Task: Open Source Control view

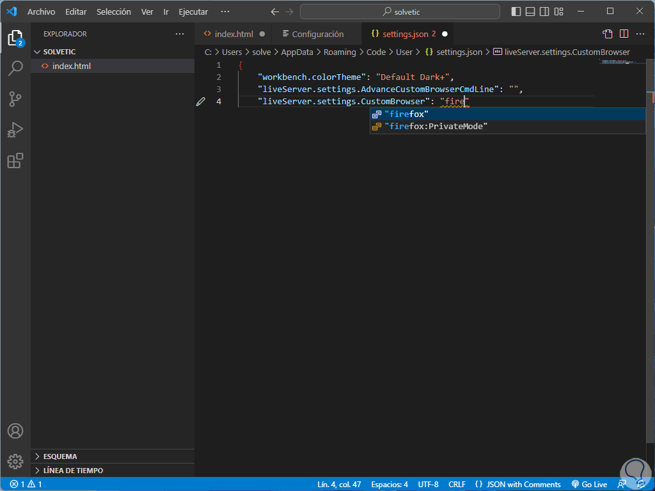Action: 15,98
